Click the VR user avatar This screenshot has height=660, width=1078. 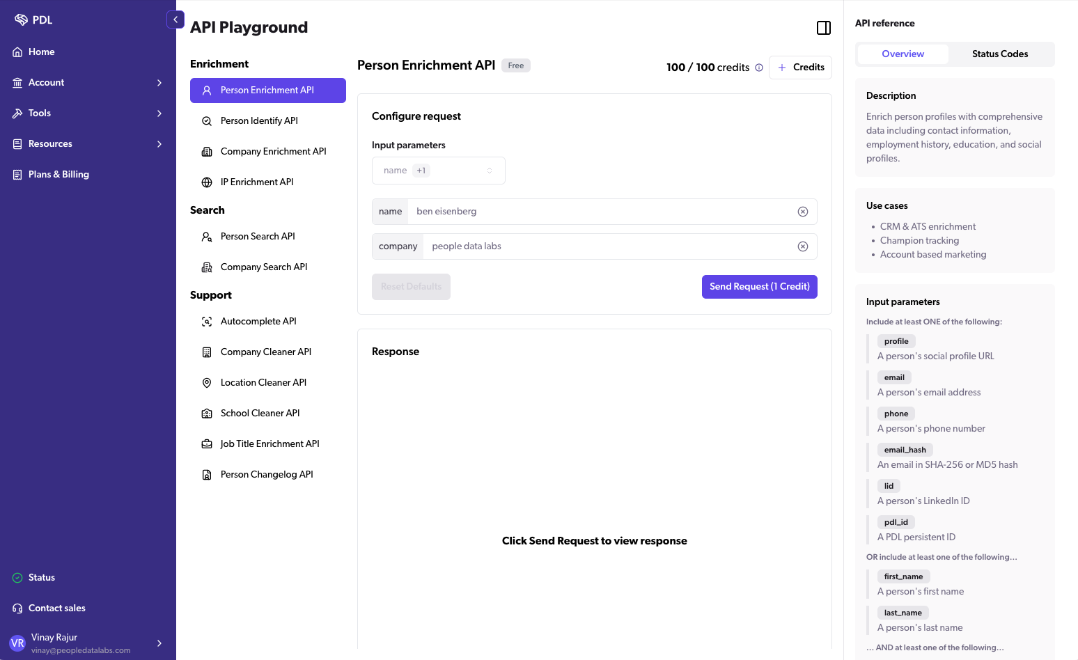17,643
